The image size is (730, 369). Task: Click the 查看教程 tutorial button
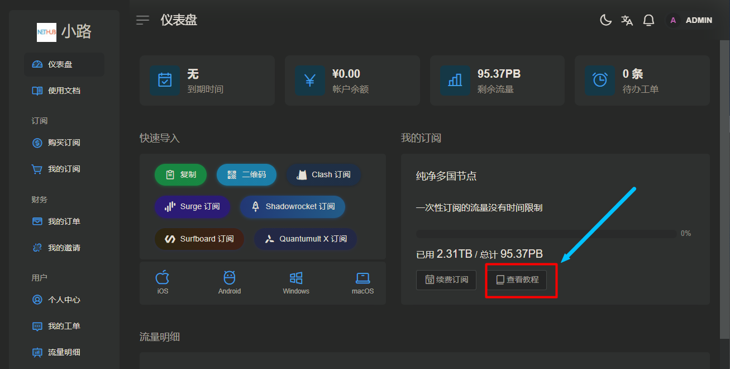pyautogui.click(x=517, y=280)
